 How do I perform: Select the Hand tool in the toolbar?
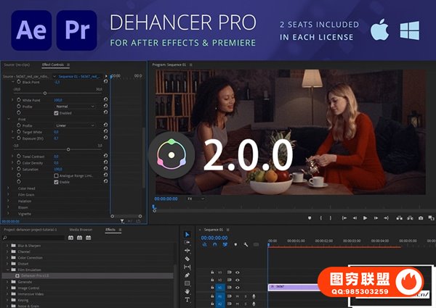tap(187, 291)
